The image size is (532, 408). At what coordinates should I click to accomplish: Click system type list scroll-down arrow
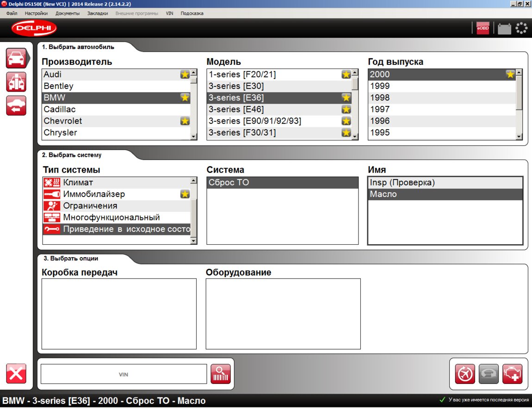193,241
